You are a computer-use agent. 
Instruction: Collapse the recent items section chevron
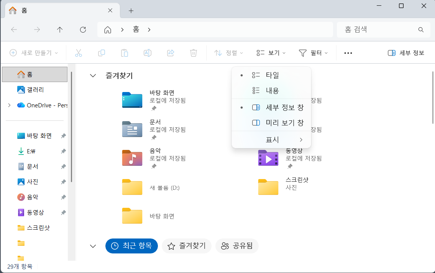coord(93,246)
